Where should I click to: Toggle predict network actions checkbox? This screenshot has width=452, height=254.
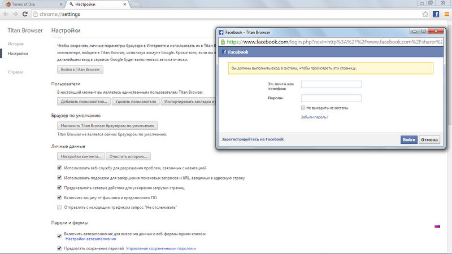pyautogui.click(x=59, y=187)
